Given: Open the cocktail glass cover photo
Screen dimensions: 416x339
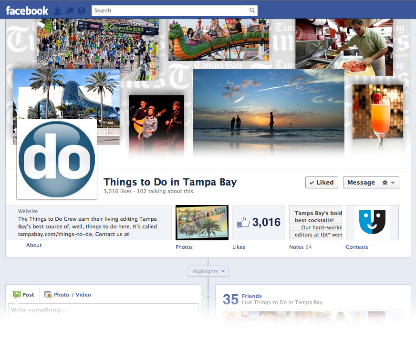Looking at the screenshot, I should (378, 117).
